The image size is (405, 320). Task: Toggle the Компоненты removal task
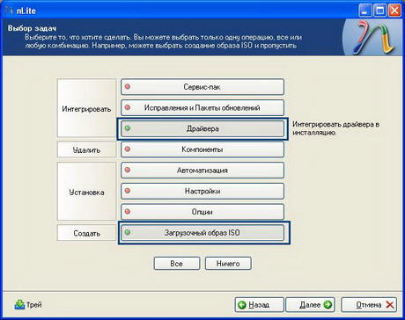coord(202,149)
